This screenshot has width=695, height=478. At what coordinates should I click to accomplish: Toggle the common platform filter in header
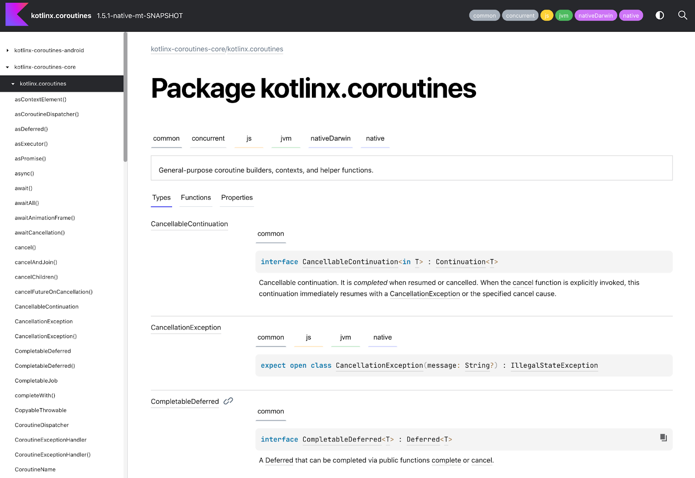[484, 16]
